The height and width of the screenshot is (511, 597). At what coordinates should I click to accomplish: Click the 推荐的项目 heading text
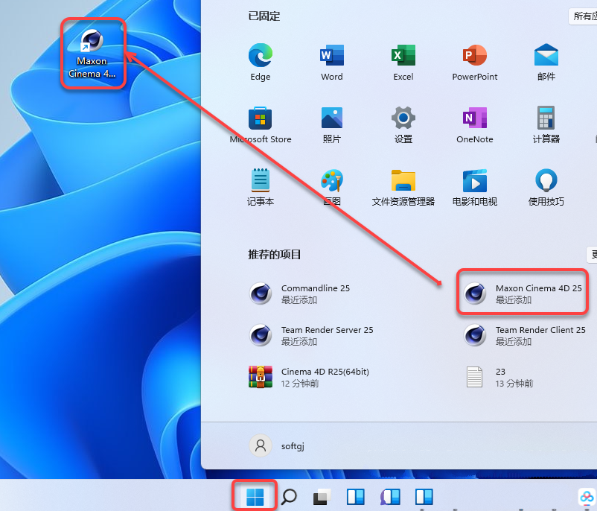pos(274,254)
